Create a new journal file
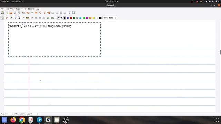 (x=7, y=13)
